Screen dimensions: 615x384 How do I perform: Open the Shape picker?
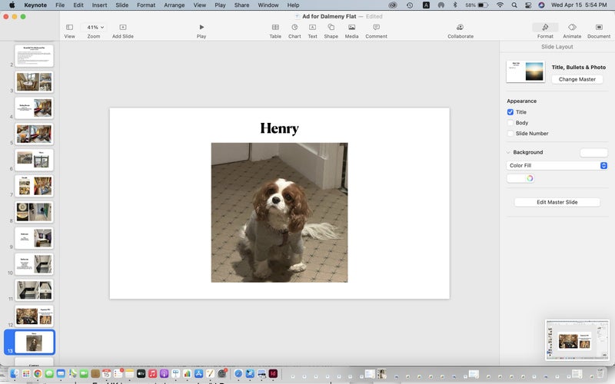(331, 27)
